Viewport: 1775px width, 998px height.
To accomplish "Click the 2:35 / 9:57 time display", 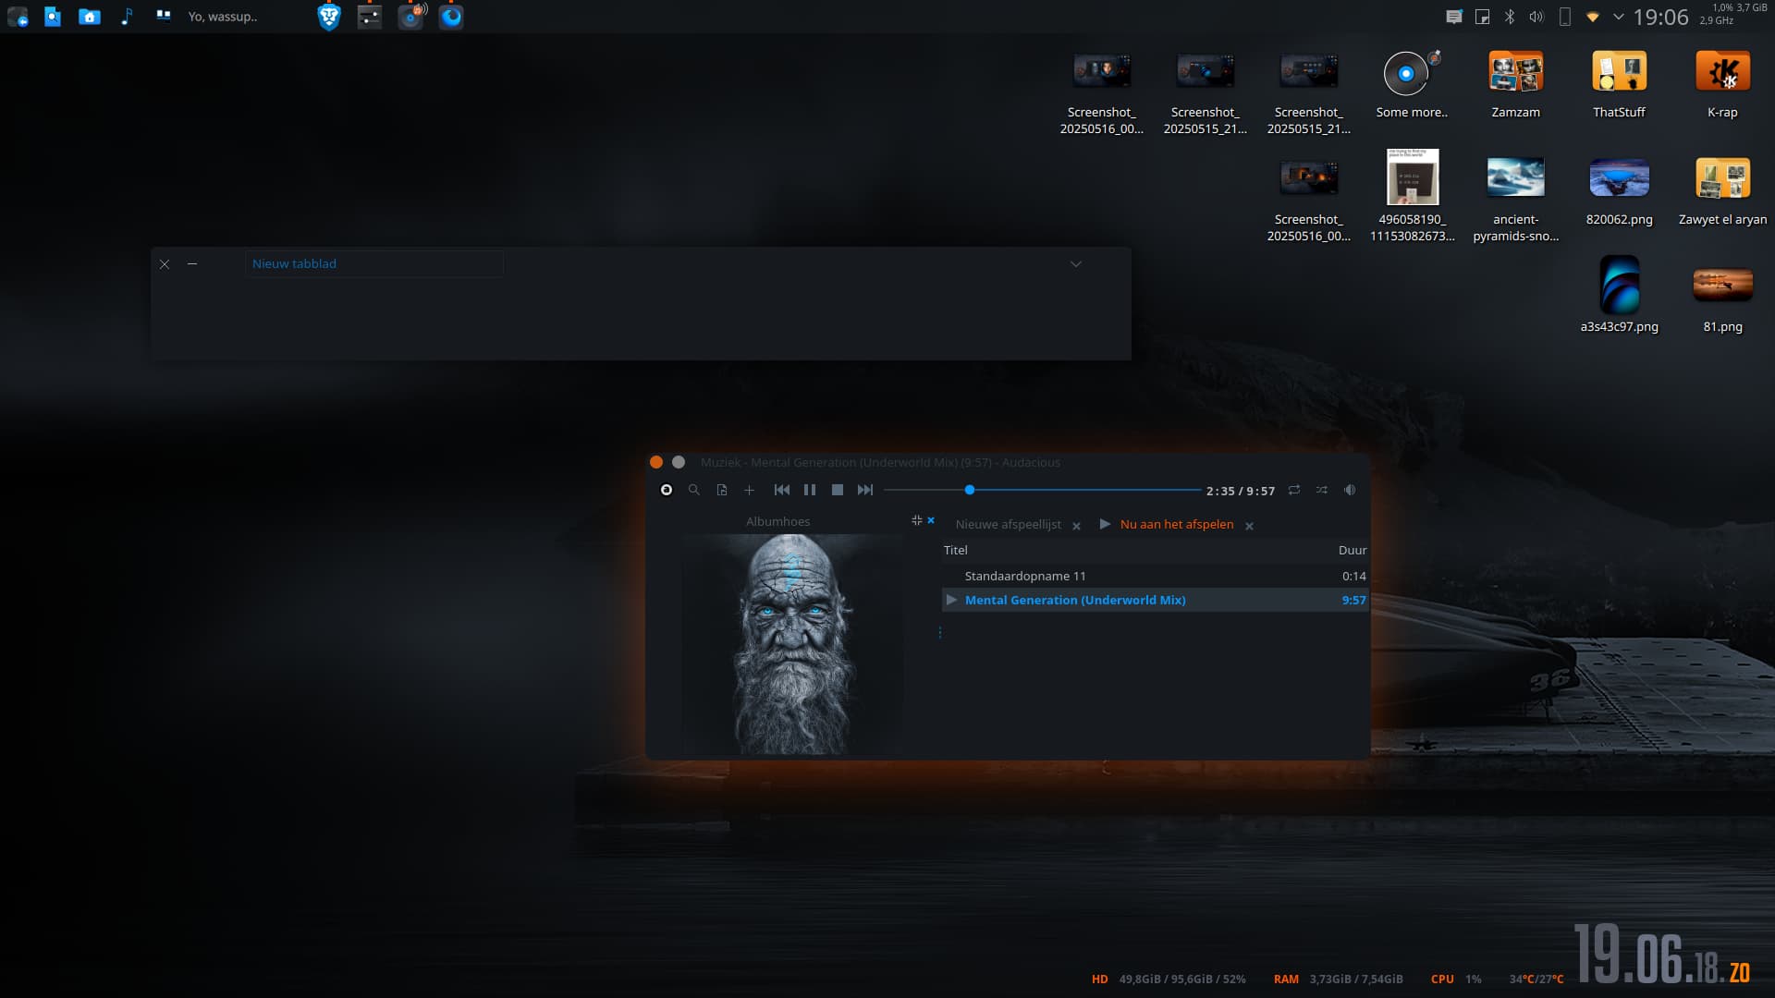I will [x=1241, y=491].
